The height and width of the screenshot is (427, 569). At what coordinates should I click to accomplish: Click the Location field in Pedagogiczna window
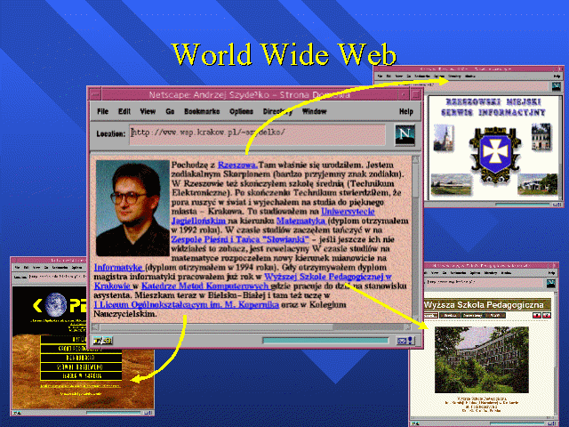click(x=485, y=282)
